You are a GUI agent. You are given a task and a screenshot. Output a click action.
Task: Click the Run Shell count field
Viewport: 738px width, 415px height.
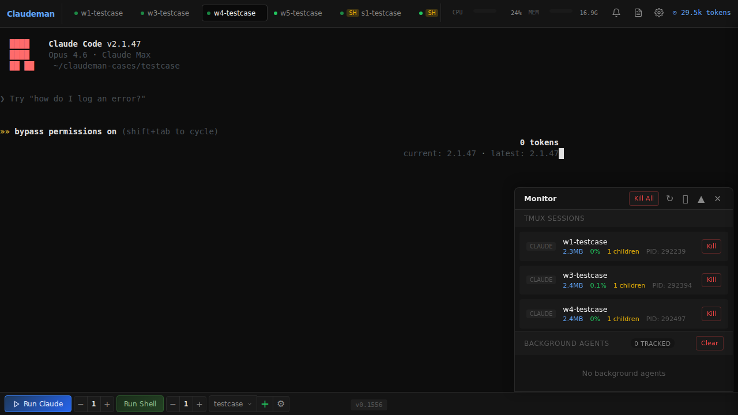(x=186, y=404)
